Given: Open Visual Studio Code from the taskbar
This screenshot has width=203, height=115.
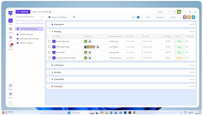Looking at the screenshot, I should (121, 113).
